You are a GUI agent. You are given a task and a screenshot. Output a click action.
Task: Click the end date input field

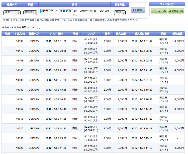[66, 11]
